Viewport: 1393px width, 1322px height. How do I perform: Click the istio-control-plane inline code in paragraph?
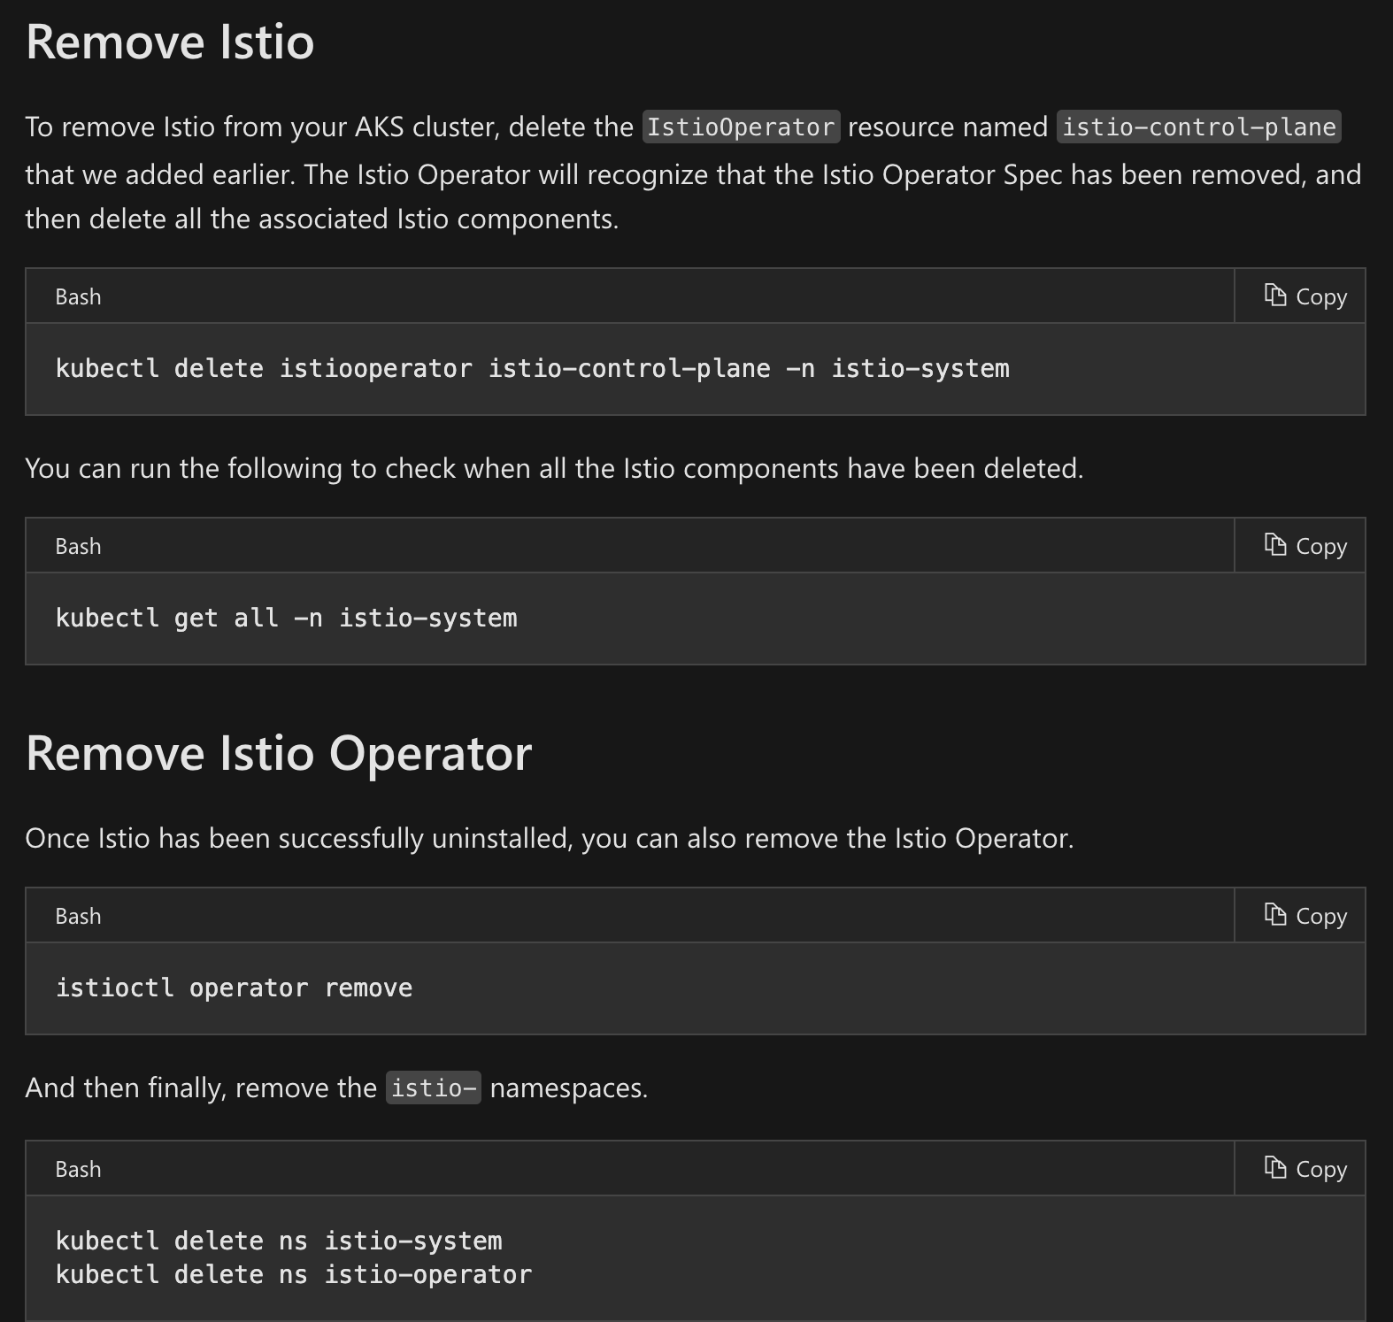[1198, 127]
